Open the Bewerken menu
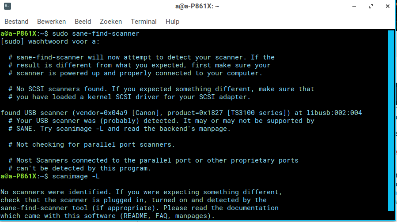Viewport: 397px width, 222px height. tap(51, 22)
